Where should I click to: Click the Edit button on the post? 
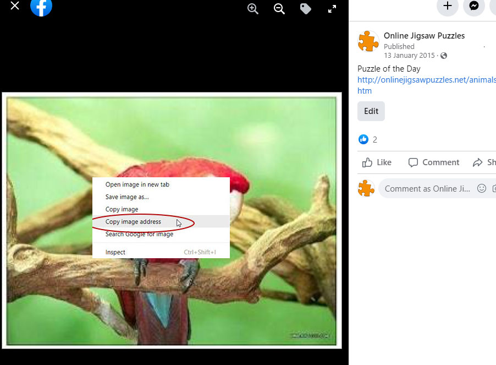pyautogui.click(x=371, y=111)
